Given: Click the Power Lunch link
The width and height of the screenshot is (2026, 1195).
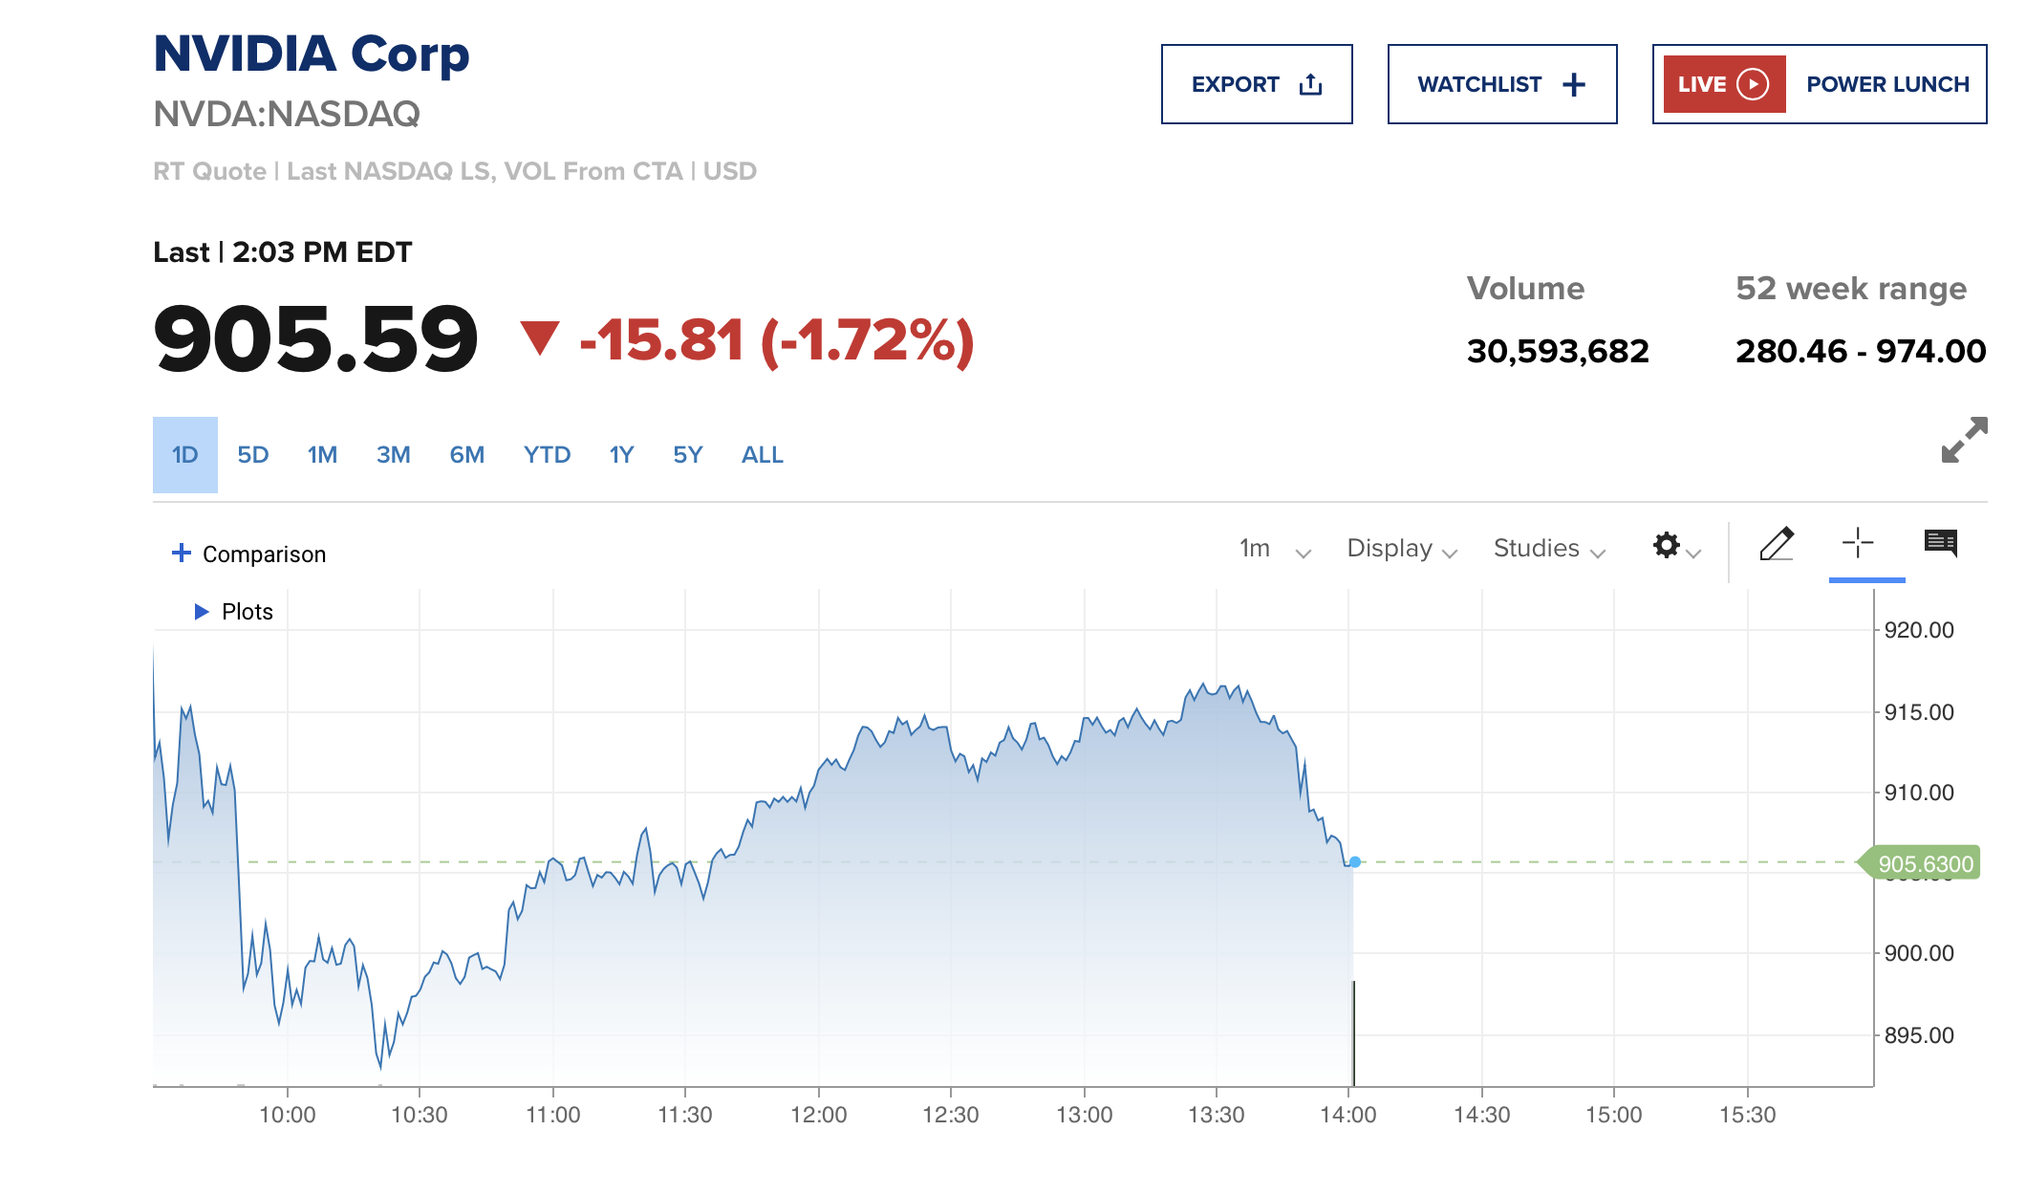Looking at the screenshot, I should pyautogui.click(x=1887, y=84).
